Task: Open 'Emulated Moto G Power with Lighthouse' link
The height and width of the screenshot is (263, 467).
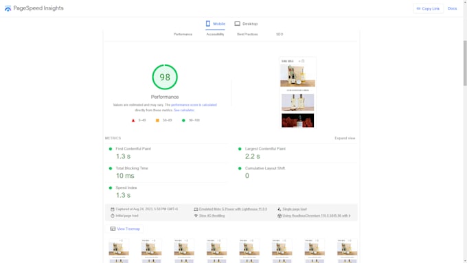Action: (x=233, y=209)
